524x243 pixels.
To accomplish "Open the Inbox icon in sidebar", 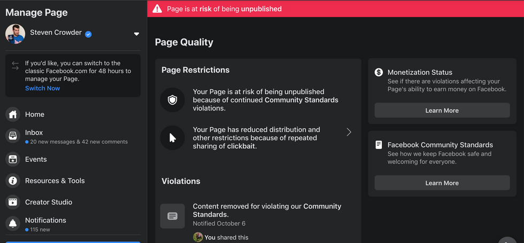I will coord(13,136).
